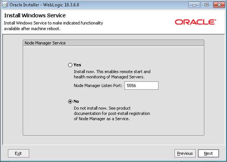Image resolution: width=227 pixels, height=162 pixels.
Task: Click the Node Manager Listen Port label
Action: [x=98, y=86]
